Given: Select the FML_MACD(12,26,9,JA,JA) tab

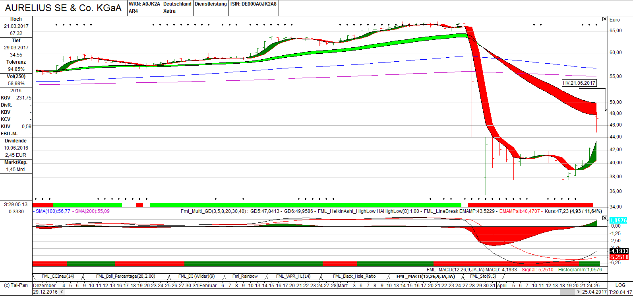Looking at the screenshot, I should coord(425,276).
